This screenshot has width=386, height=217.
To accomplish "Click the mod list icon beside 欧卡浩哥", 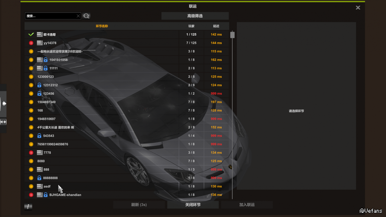I will (x=40, y=35).
